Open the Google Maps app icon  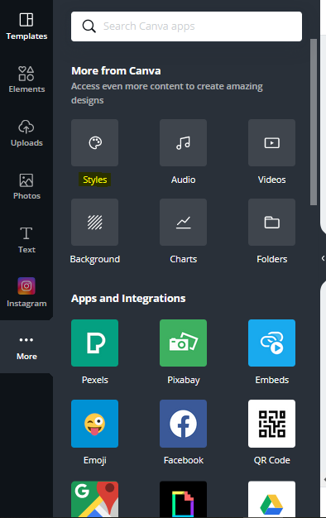95,499
